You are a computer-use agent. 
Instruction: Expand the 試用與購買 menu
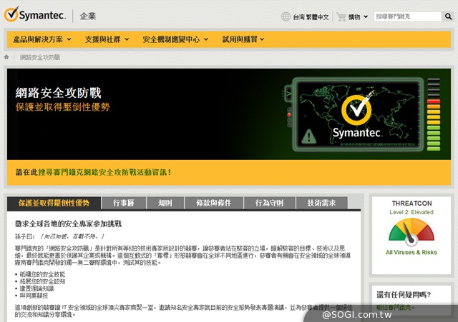click(243, 39)
